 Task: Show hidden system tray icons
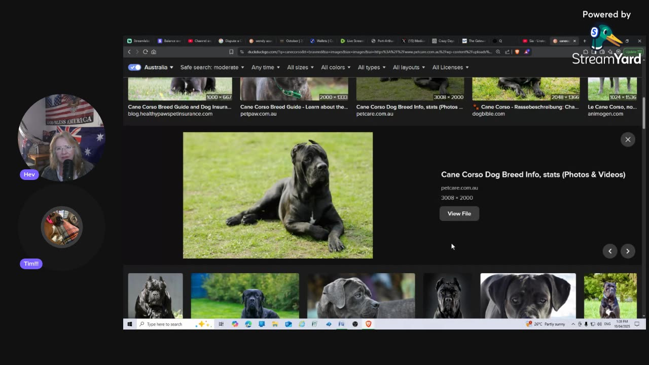click(573, 324)
